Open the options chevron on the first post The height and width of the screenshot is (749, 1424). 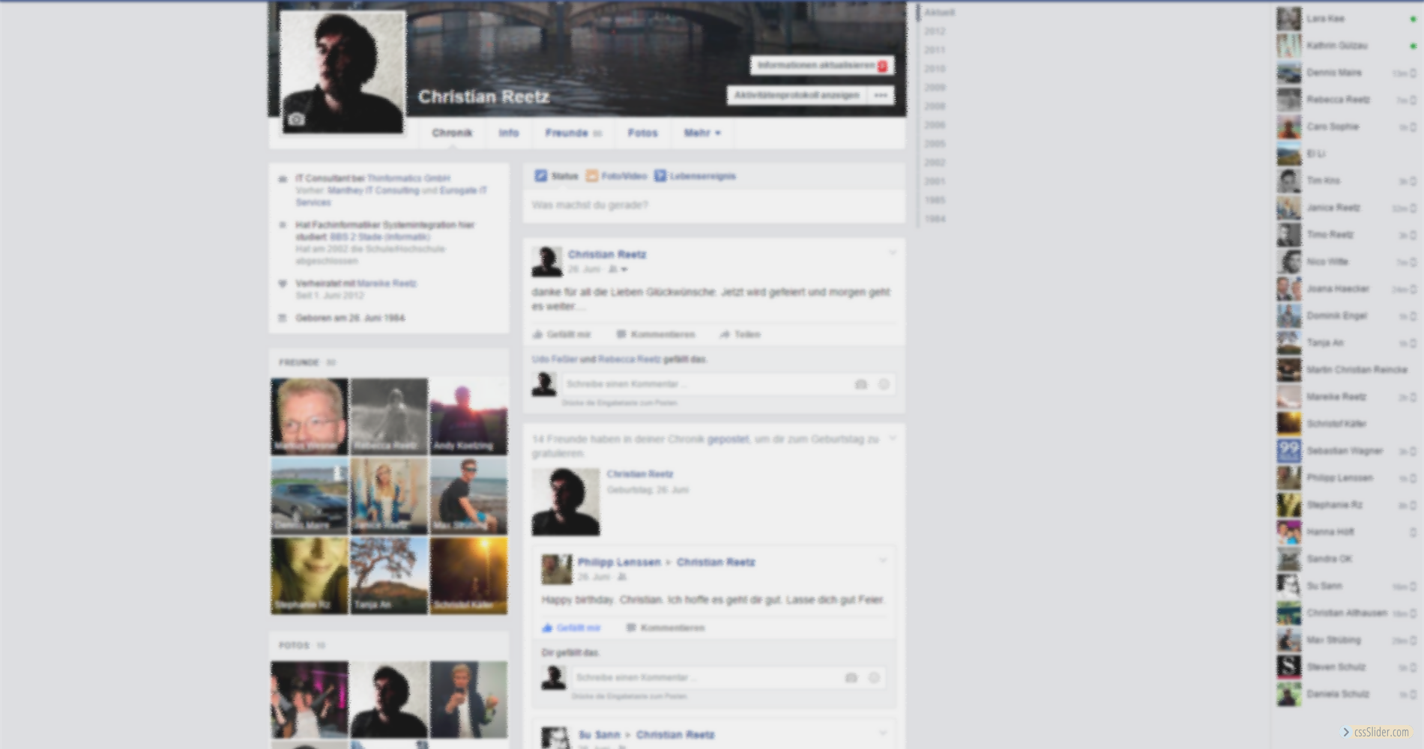click(892, 253)
